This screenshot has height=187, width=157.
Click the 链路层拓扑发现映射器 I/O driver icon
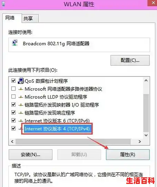[21, 105]
